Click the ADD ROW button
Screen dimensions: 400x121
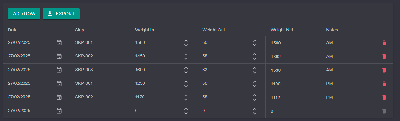click(x=24, y=14)
